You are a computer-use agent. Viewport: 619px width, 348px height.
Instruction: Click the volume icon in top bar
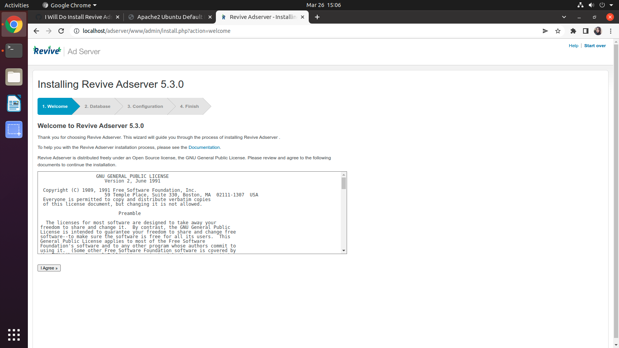click(x=591, y=5)
